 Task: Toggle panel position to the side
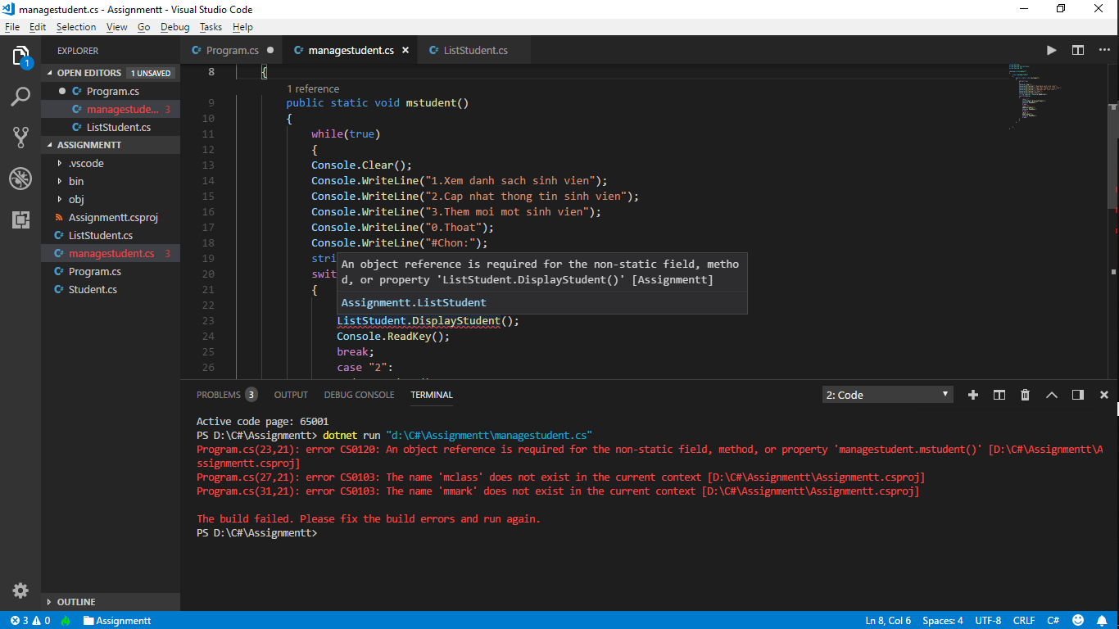coord(1078,395)
